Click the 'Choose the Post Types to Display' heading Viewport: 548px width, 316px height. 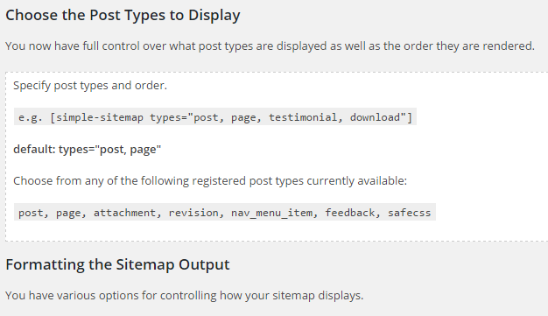click(x=123, y=16)
